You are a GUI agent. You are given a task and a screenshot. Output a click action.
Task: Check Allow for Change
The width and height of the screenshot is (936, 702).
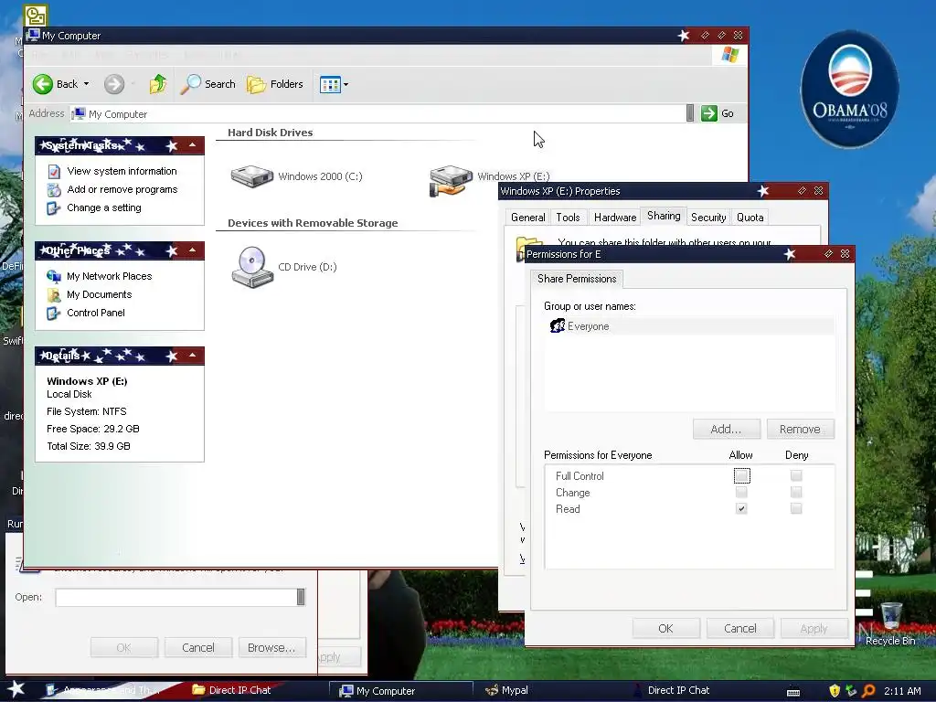[x=741, y=493]
